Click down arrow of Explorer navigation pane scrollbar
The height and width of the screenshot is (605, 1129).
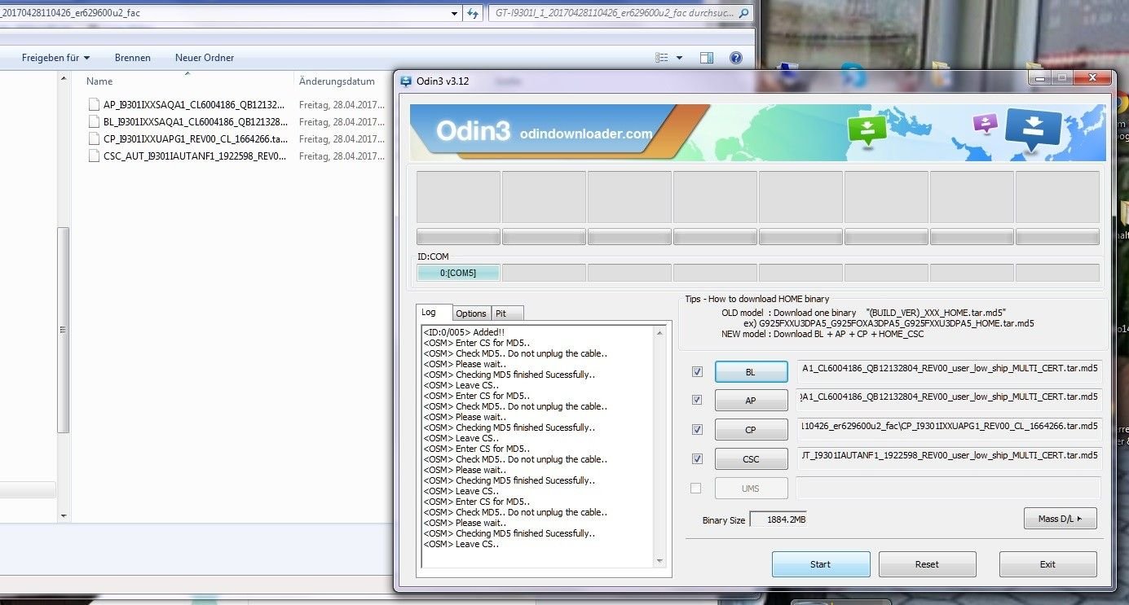(64, 515)
